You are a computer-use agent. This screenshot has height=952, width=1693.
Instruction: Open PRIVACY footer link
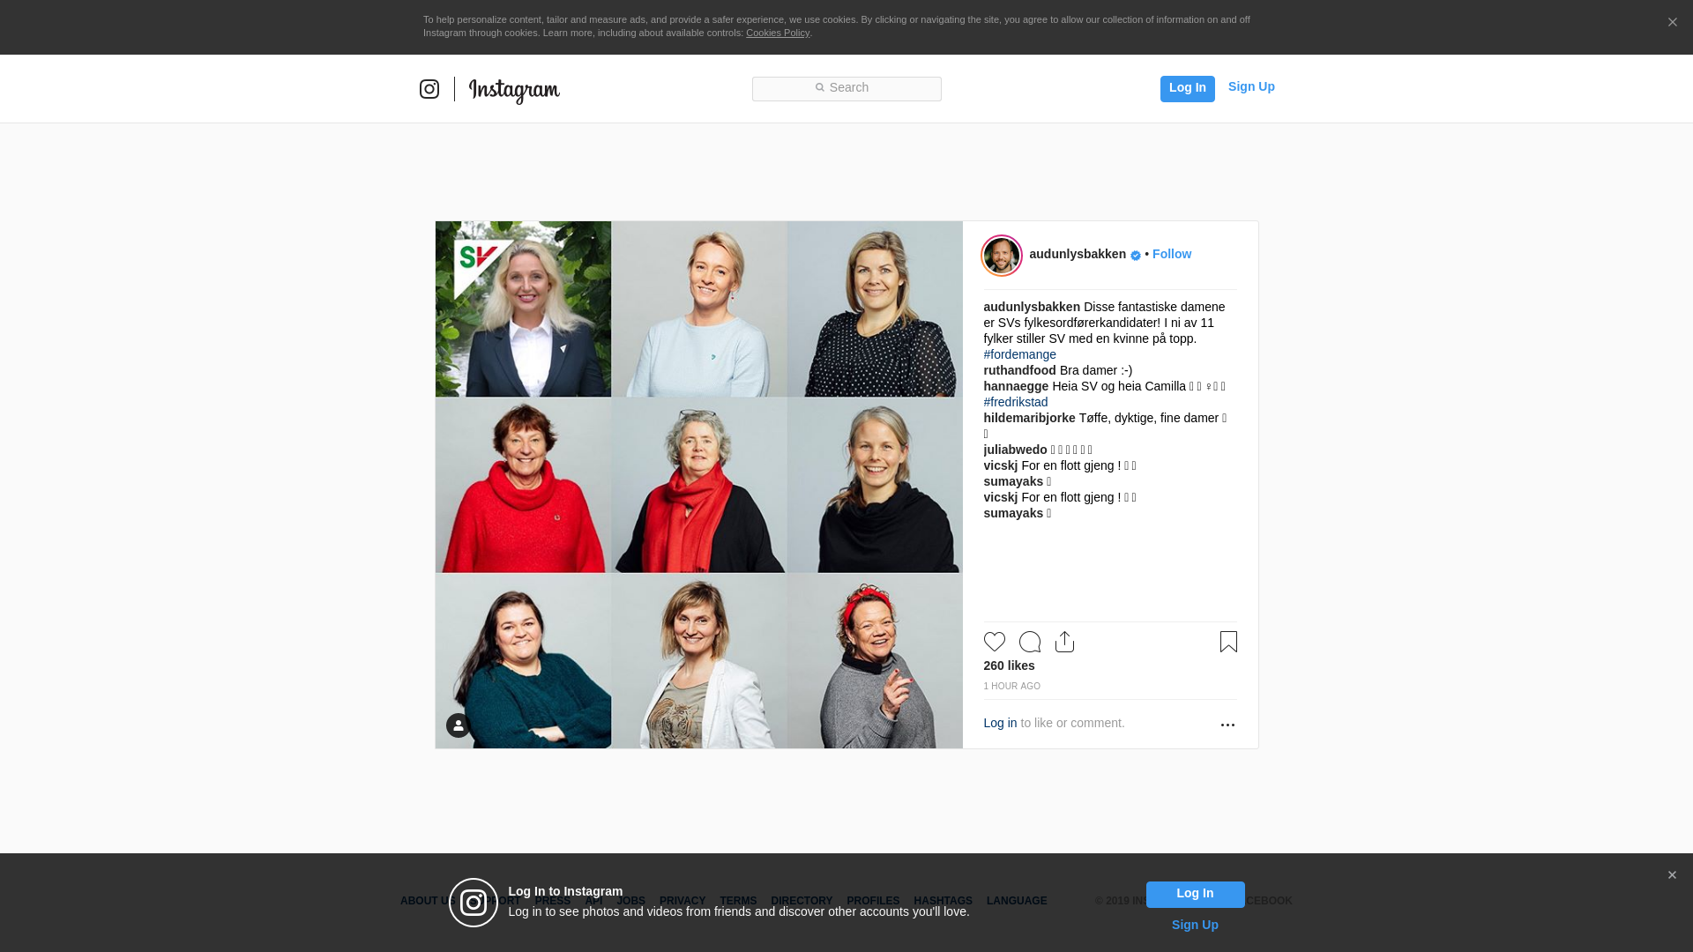pos(682,901)
